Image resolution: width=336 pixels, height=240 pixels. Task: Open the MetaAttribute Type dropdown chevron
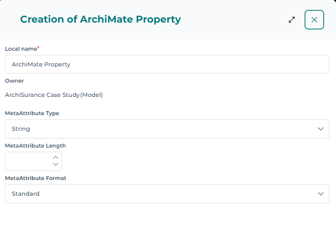[321, 129]
